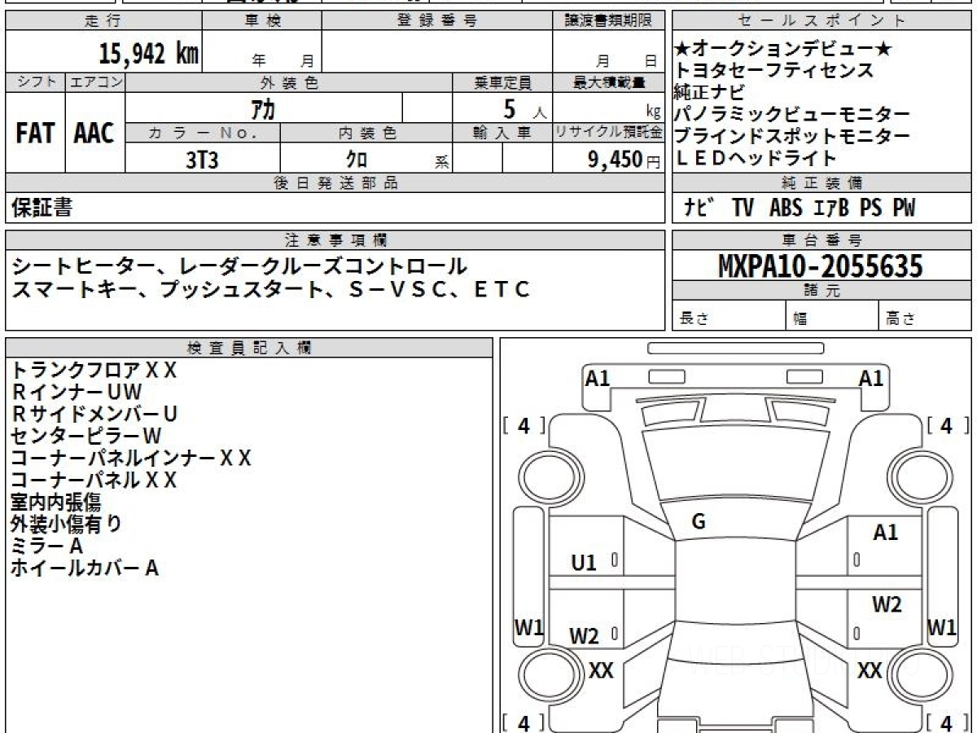Click chassis number MXPA10-2055635
Viewport: 977px width, 733px height.
[x=821, y=266]
